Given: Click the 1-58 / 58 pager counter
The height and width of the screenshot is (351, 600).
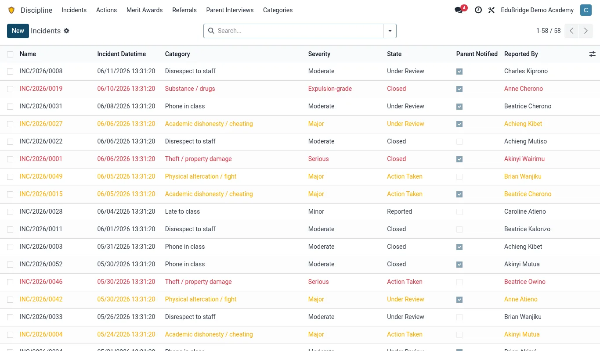Looking at the screenshot, I should pos(549,31).
